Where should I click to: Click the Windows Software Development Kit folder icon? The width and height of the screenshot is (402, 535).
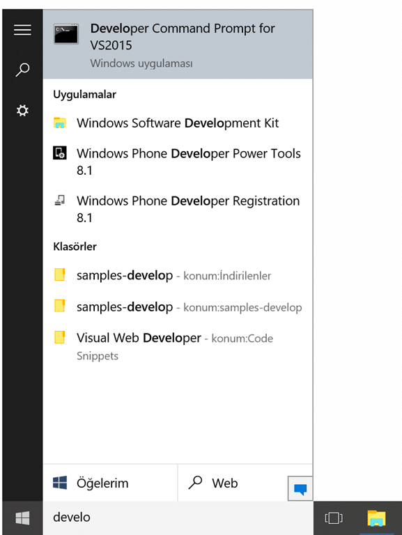click(x=60, y=123)
